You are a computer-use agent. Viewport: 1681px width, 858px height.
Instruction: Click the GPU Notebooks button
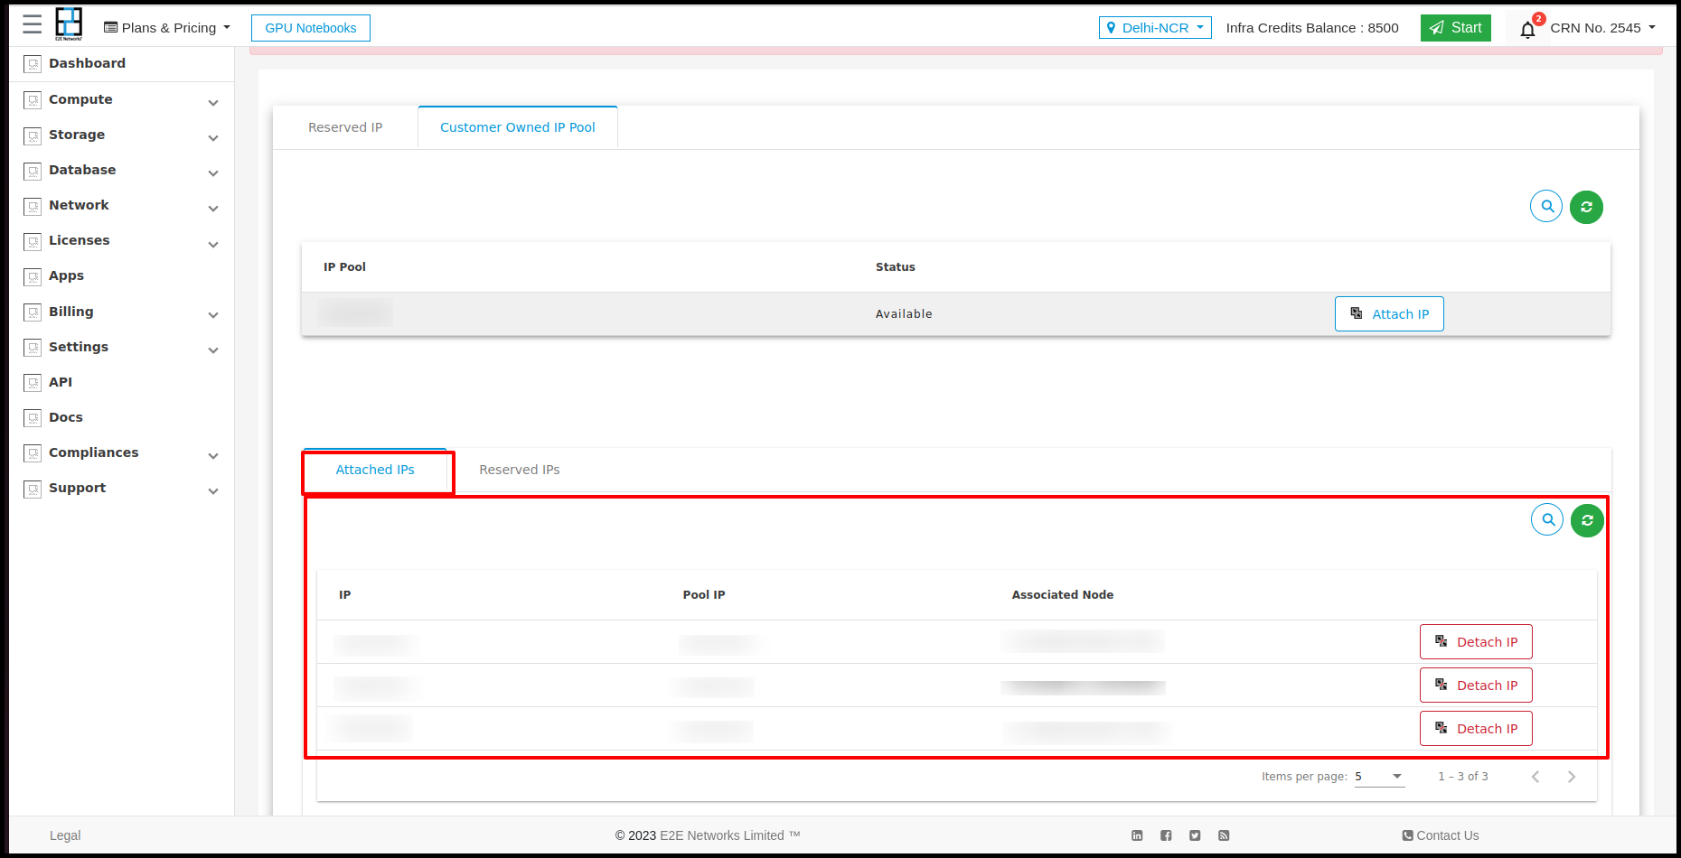311,28
